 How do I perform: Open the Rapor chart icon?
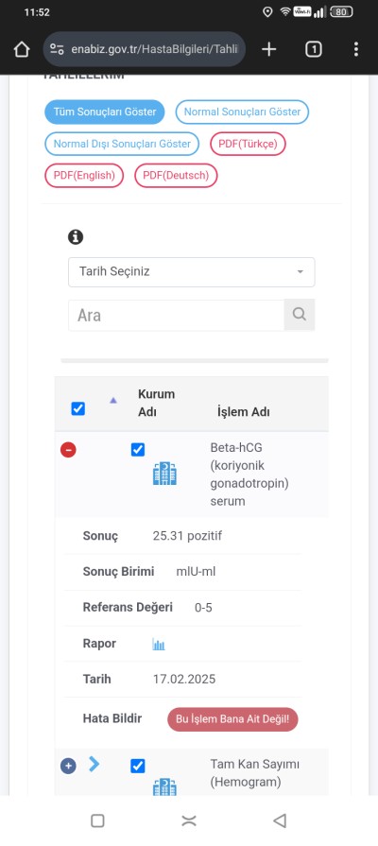159,644
